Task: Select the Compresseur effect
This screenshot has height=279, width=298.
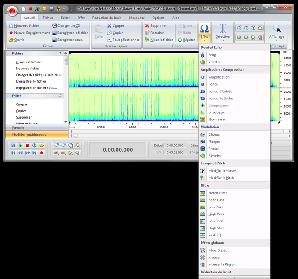Action: pyautogui.click(x=234, y=105)
